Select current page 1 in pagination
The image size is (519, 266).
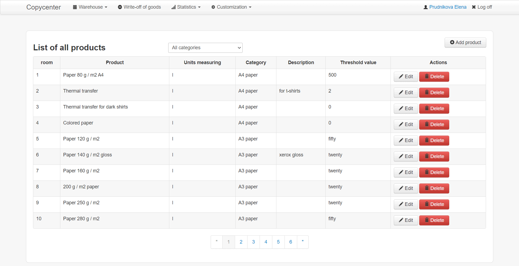coord(229,242)
